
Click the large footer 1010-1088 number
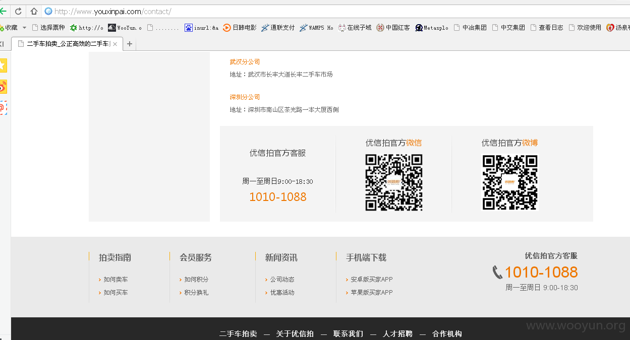[x=541, y=273]
